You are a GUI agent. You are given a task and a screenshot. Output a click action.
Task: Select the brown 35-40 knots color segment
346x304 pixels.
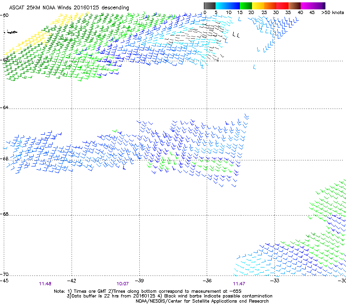295,6
